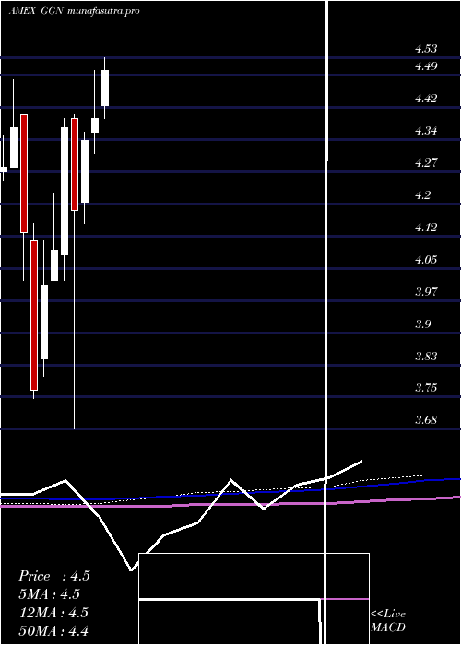The width and height of the screenshot is (461, 645).
Task: Click the 4.34 price axis label
Action: 426,131
